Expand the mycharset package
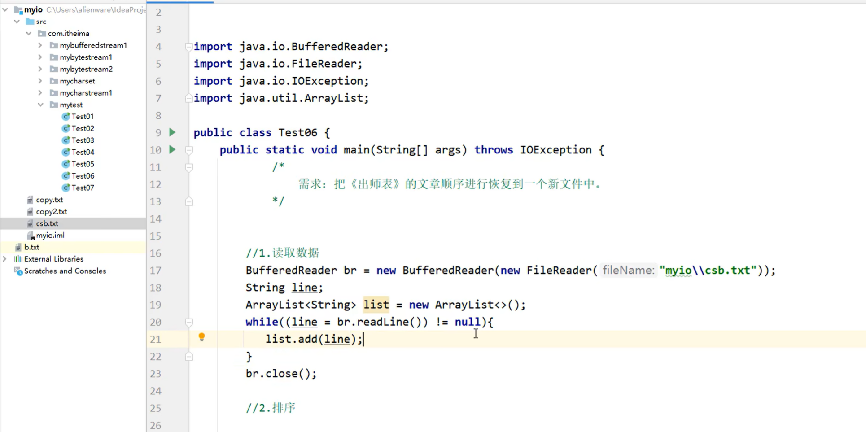 [40, 81]
